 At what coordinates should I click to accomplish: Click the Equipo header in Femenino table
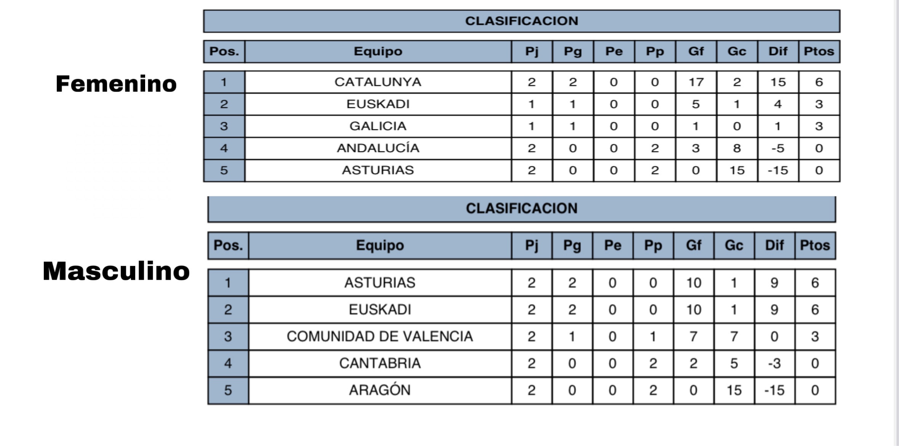pos(378,51)
